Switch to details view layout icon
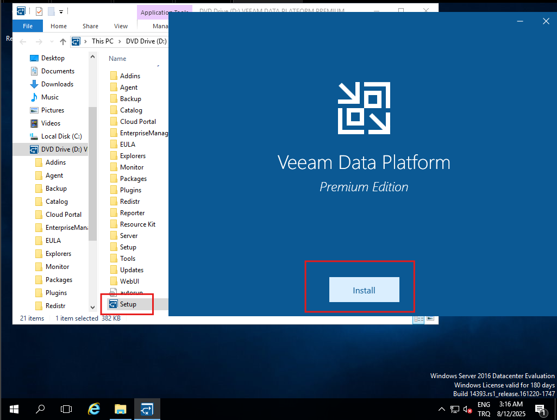 418,319
